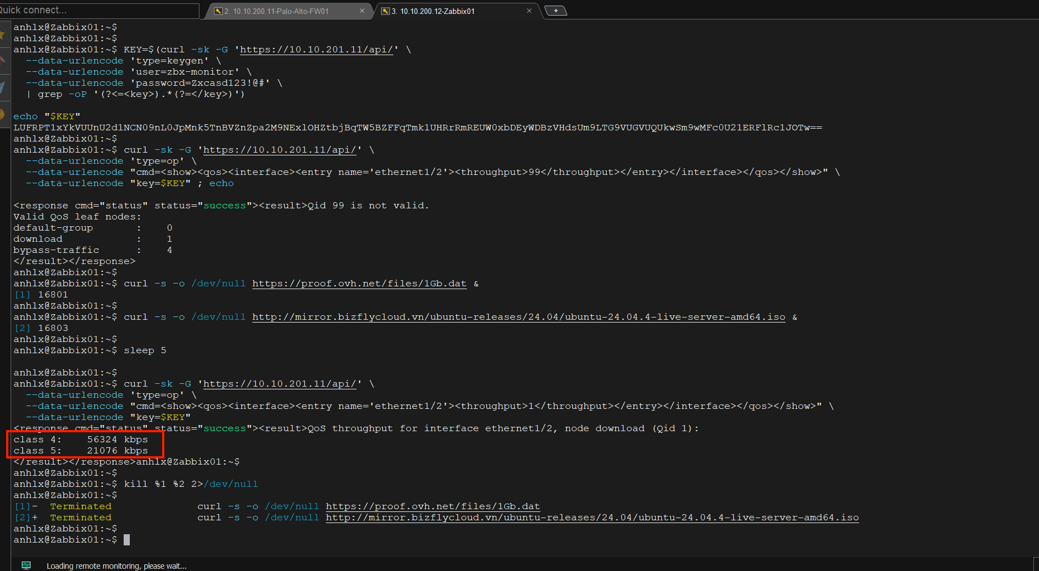Screen dimensions: 1039x571
Task: Click the 'kill %1 %2 2>/dev/null' command
Action: [191, 484]
